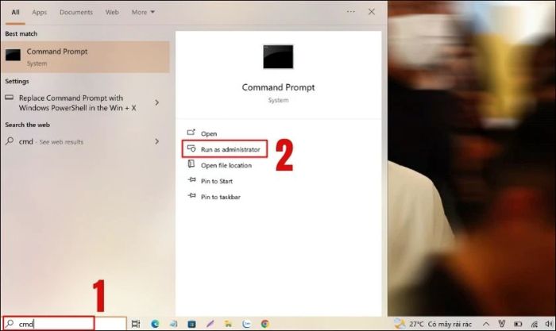Switch to the Documents search tab
Viewport: 556px width, 331px height.
point(76,12)
